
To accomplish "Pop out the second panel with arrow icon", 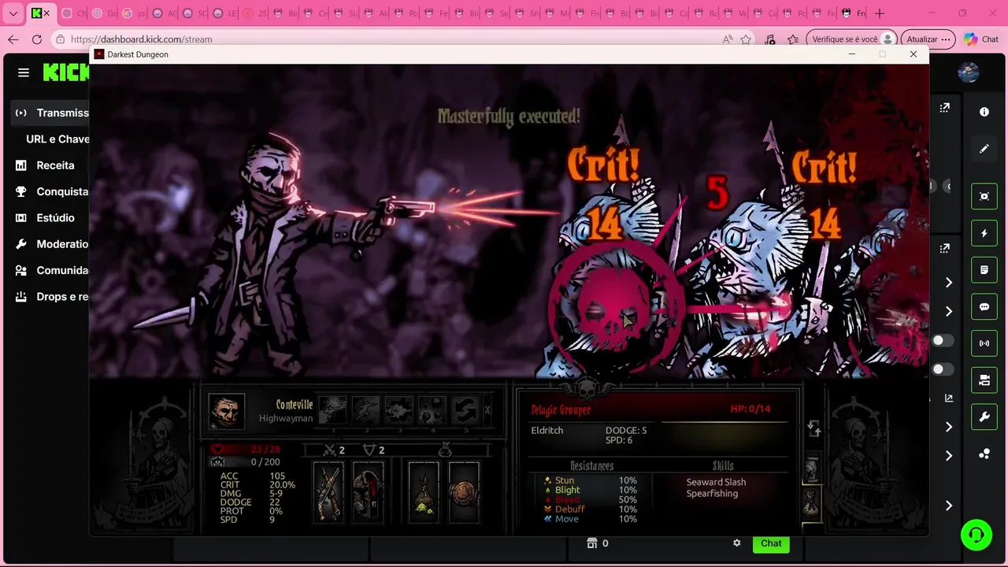I will pyautogui.click(x=944, y=248).
